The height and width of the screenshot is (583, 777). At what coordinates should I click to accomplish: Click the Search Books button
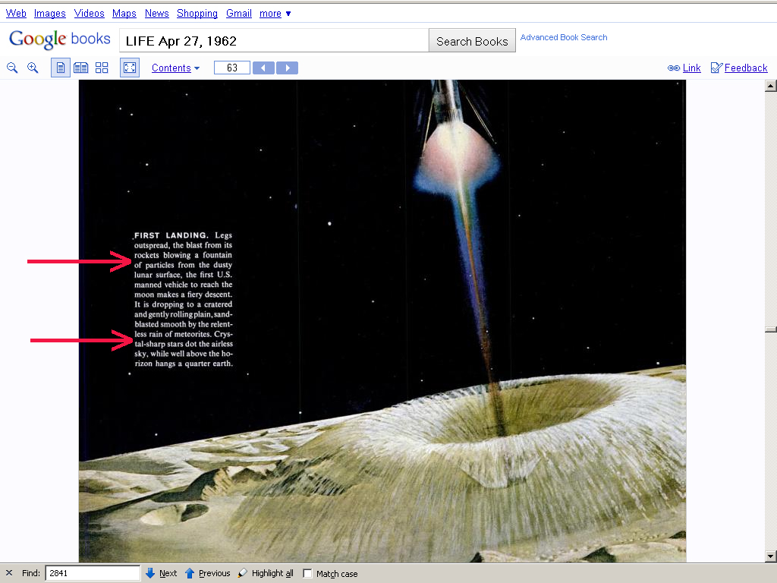tap(472, 41)
